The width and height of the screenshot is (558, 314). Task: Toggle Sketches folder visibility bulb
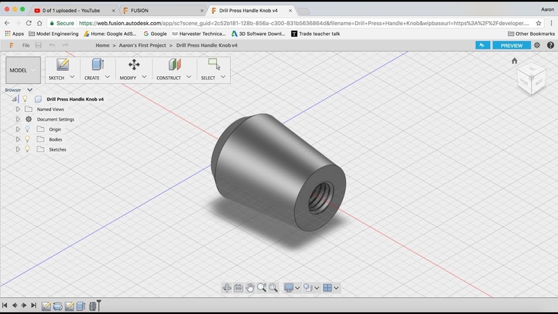tap(27, 149)
